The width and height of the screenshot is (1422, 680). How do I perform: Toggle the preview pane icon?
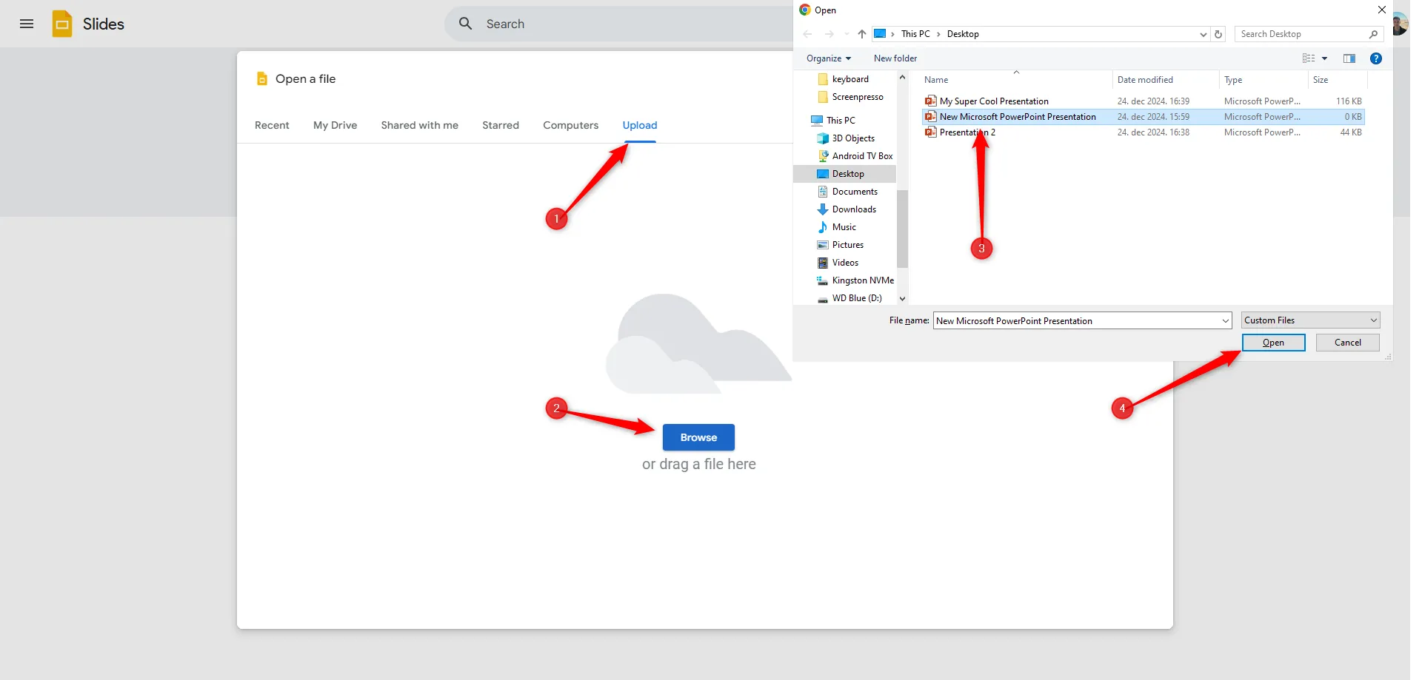(x=1349, y=58)
